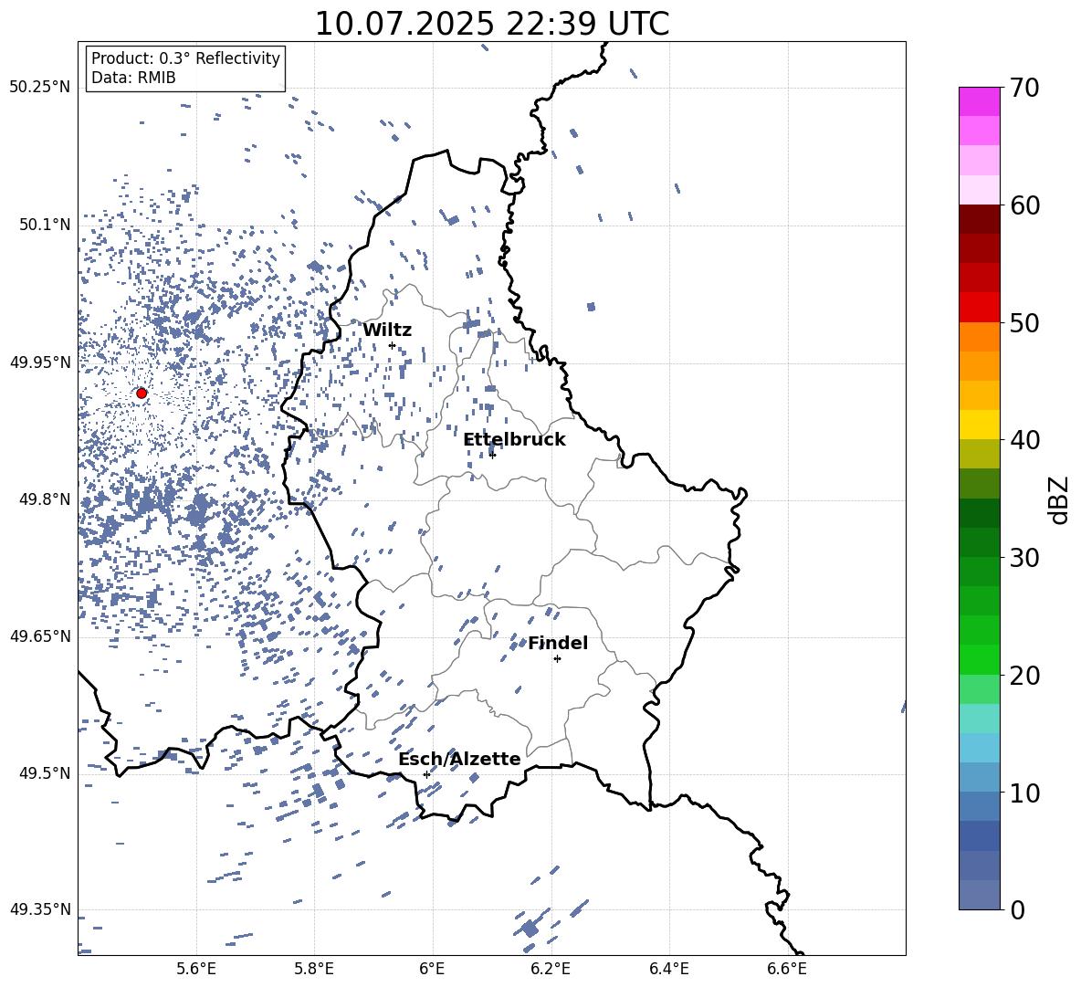The width and height of the screenshot is (1081, 987).
Task: Click the cross marker below Wiltz
Action: 392,345
